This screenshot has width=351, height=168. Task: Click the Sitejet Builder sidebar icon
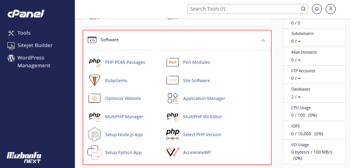(11, 45)
